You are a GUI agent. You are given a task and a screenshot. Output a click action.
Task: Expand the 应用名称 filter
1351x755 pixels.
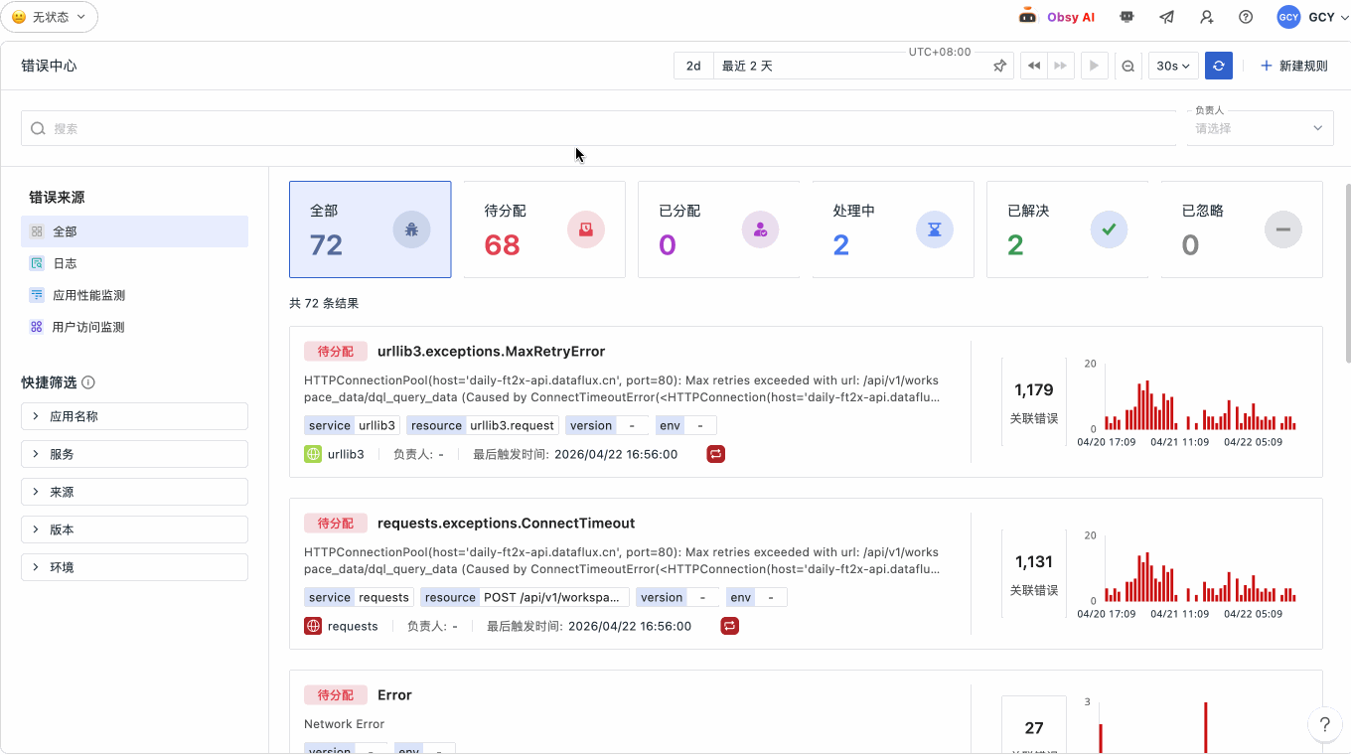point(134,416)
